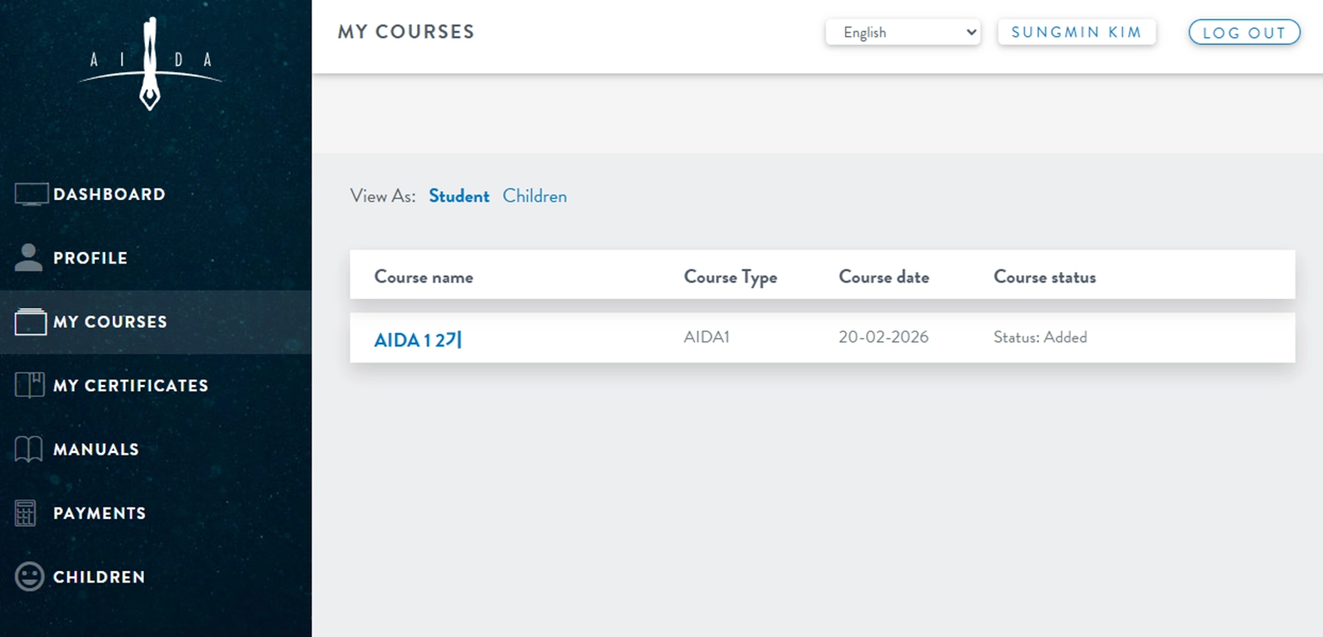Click the Status: Added text in course row
1323x637 pixels.
point(1040,337)
